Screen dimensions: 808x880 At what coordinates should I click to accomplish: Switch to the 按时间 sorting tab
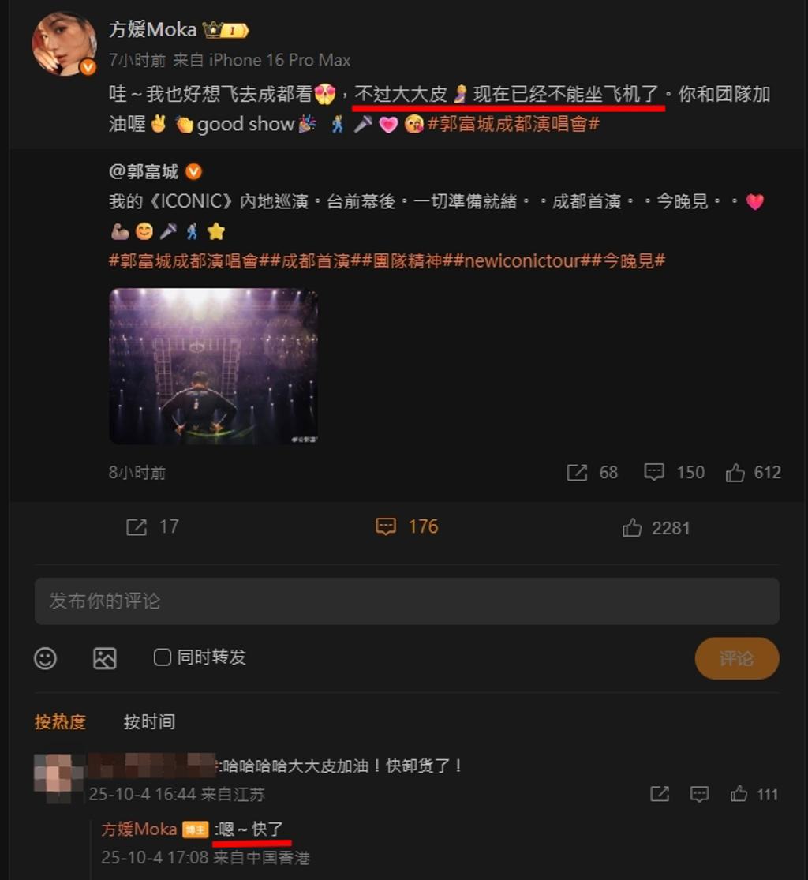pos(149,721)
